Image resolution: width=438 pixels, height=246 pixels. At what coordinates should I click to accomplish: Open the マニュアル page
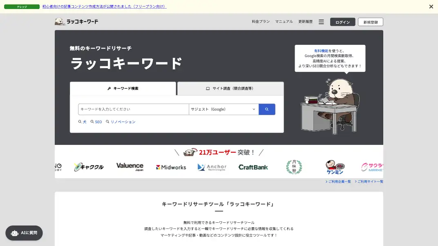[284, 22]
